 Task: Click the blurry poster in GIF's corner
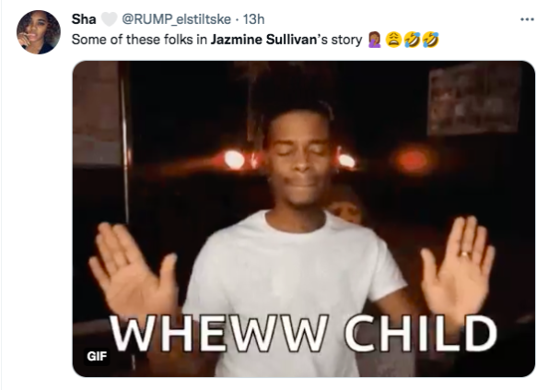[473, 99]
